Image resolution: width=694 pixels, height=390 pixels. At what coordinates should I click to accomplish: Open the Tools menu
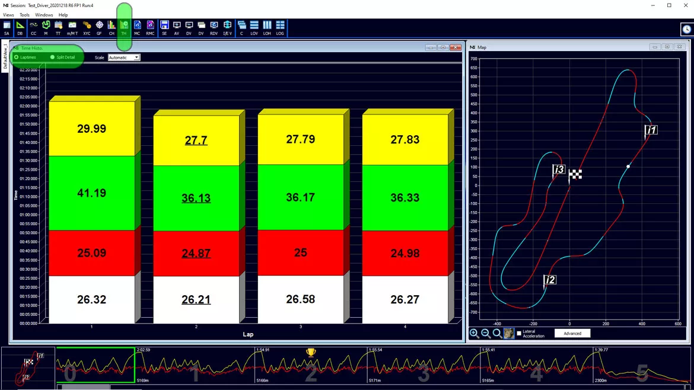click(x=24, y=15)
